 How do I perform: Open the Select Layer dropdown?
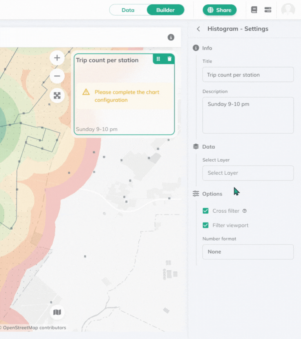pyautogui.click(x=248, y=173)
